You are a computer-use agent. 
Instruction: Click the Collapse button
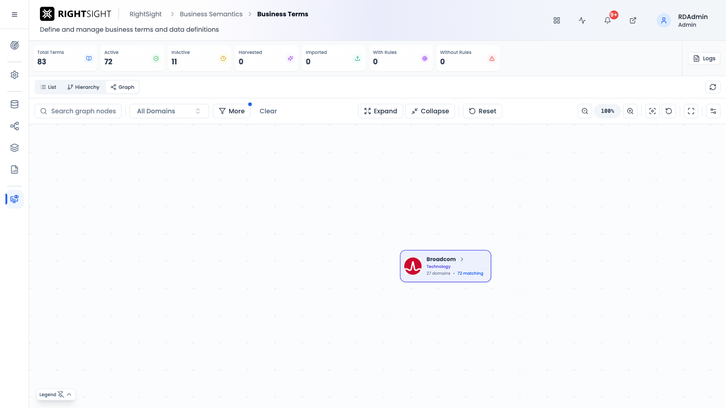(430, 111)
